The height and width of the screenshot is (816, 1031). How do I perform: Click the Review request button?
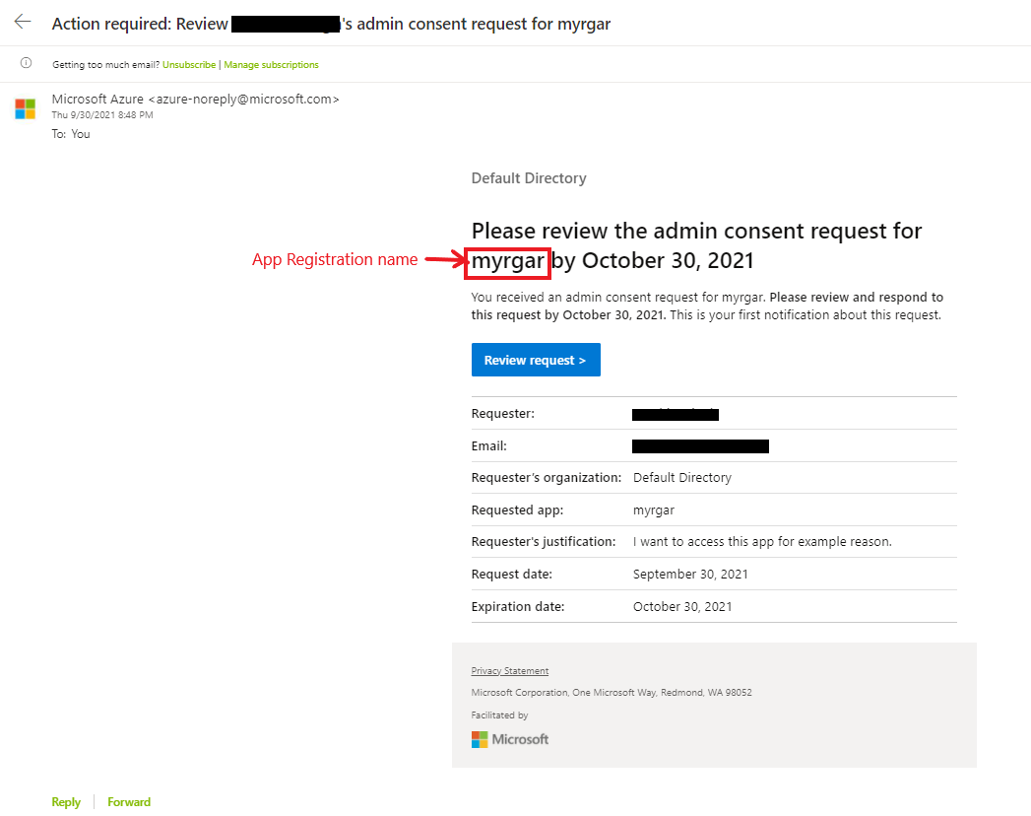(536, 360)
